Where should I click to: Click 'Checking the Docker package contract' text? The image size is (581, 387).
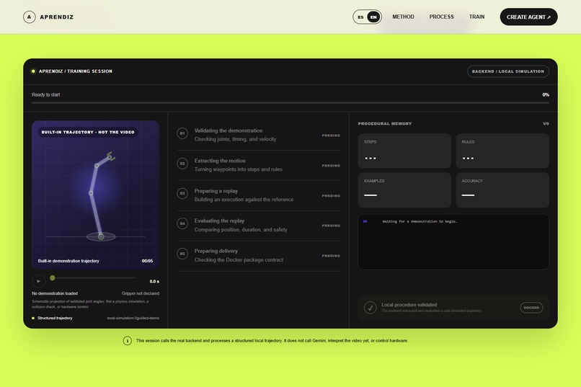click(239, 260)
